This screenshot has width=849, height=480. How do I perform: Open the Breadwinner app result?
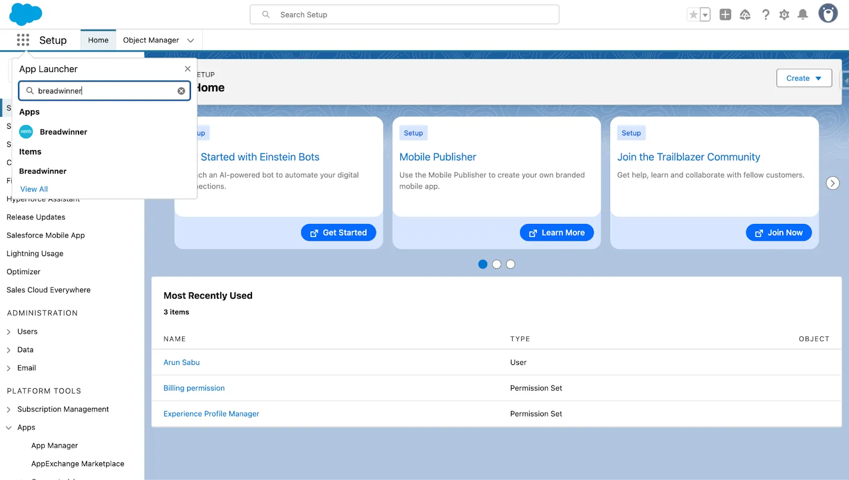[x=63, y=132]
